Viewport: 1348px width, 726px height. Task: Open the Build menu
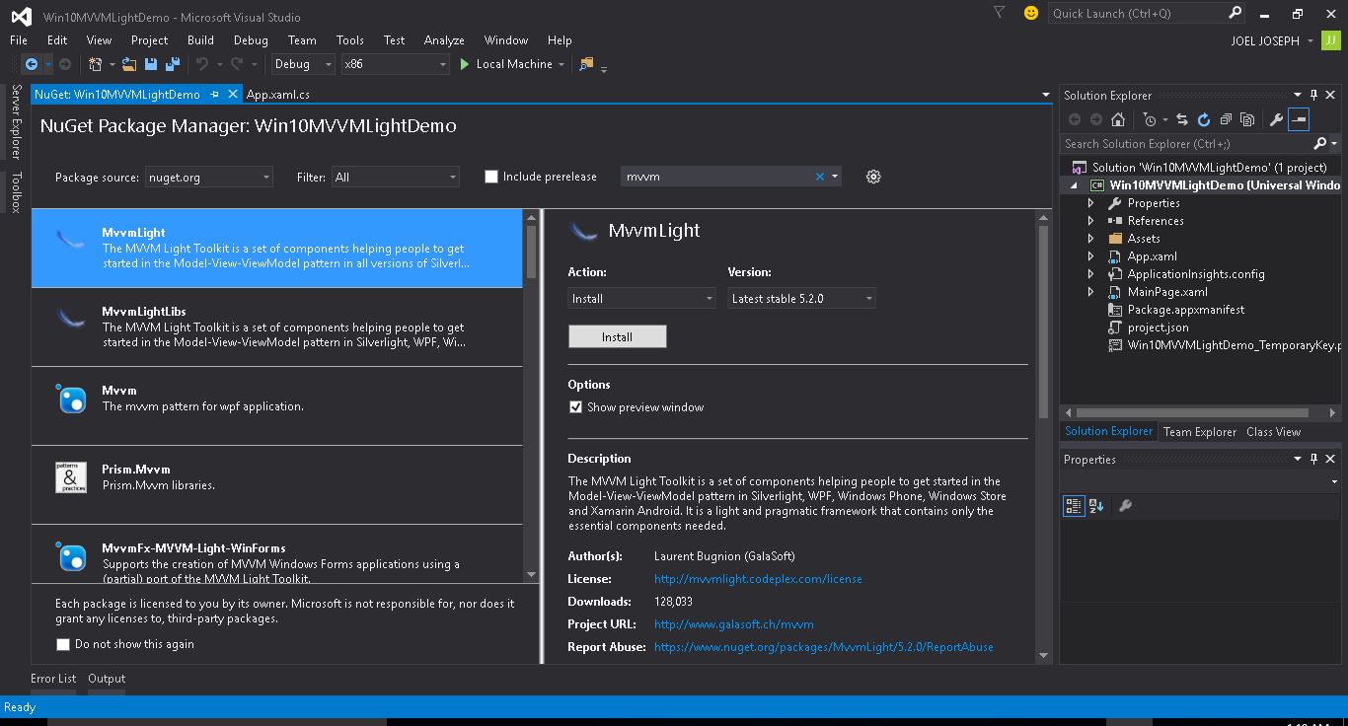[x=200, y=40]
